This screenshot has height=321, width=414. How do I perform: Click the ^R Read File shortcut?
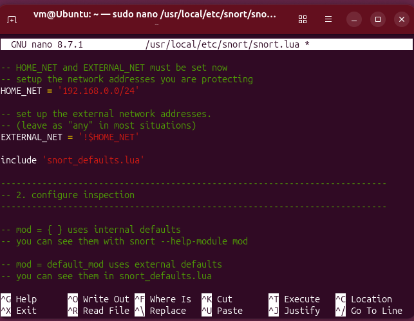tap(99, 311)
